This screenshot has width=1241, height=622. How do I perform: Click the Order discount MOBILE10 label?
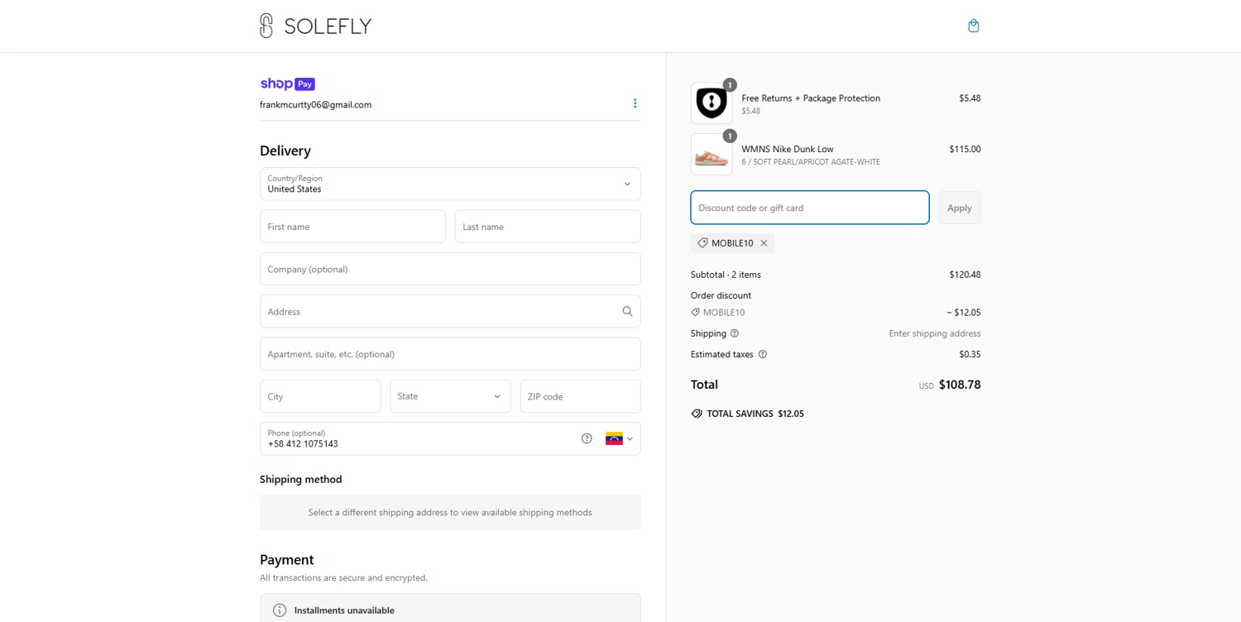pyautogui.click(x=724, y=313)
